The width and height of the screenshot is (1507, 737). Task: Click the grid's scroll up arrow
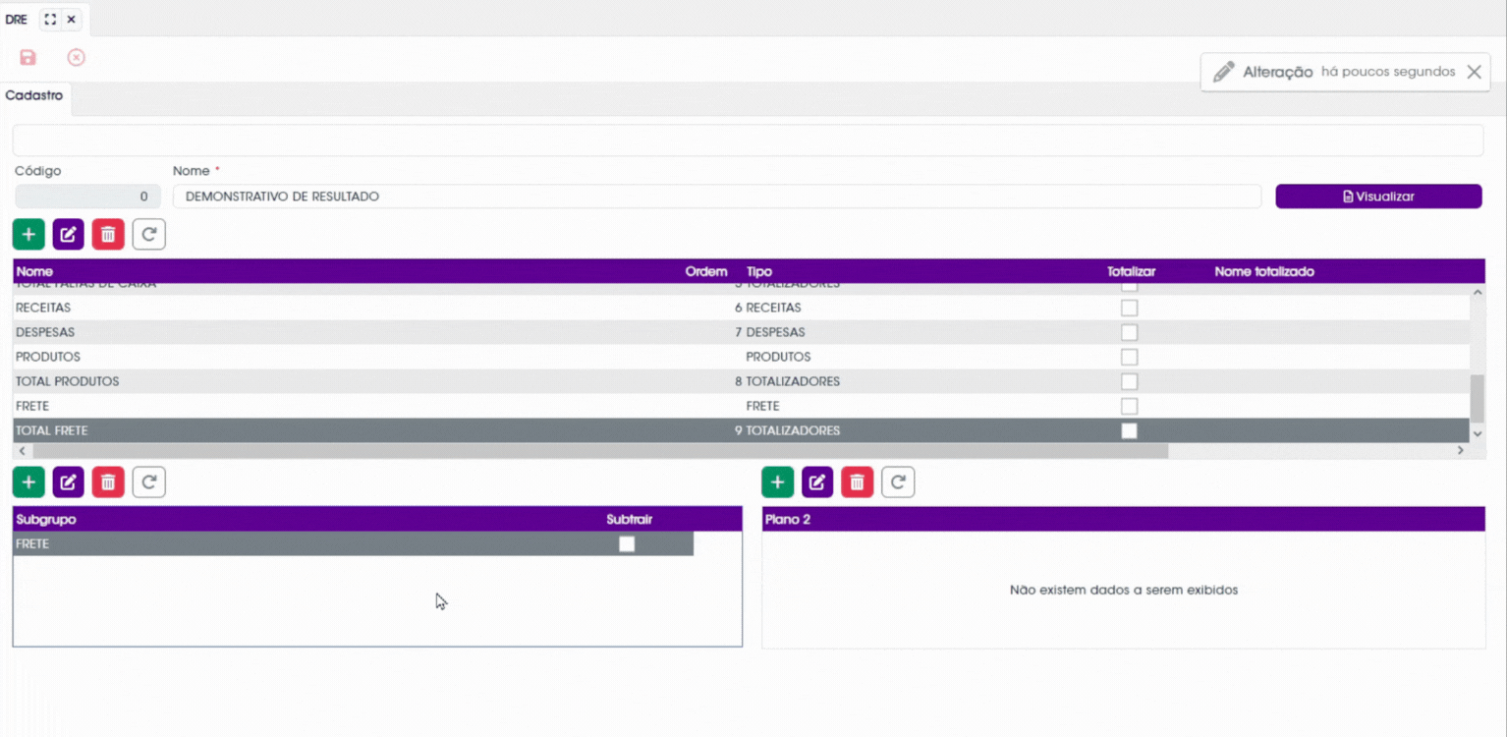1477,292
